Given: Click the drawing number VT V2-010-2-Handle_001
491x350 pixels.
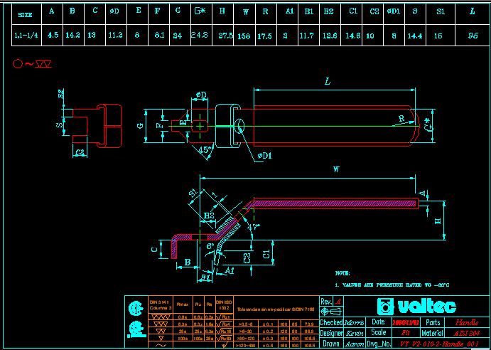Looking at the screenshot, I should click(x=443, y=343).
